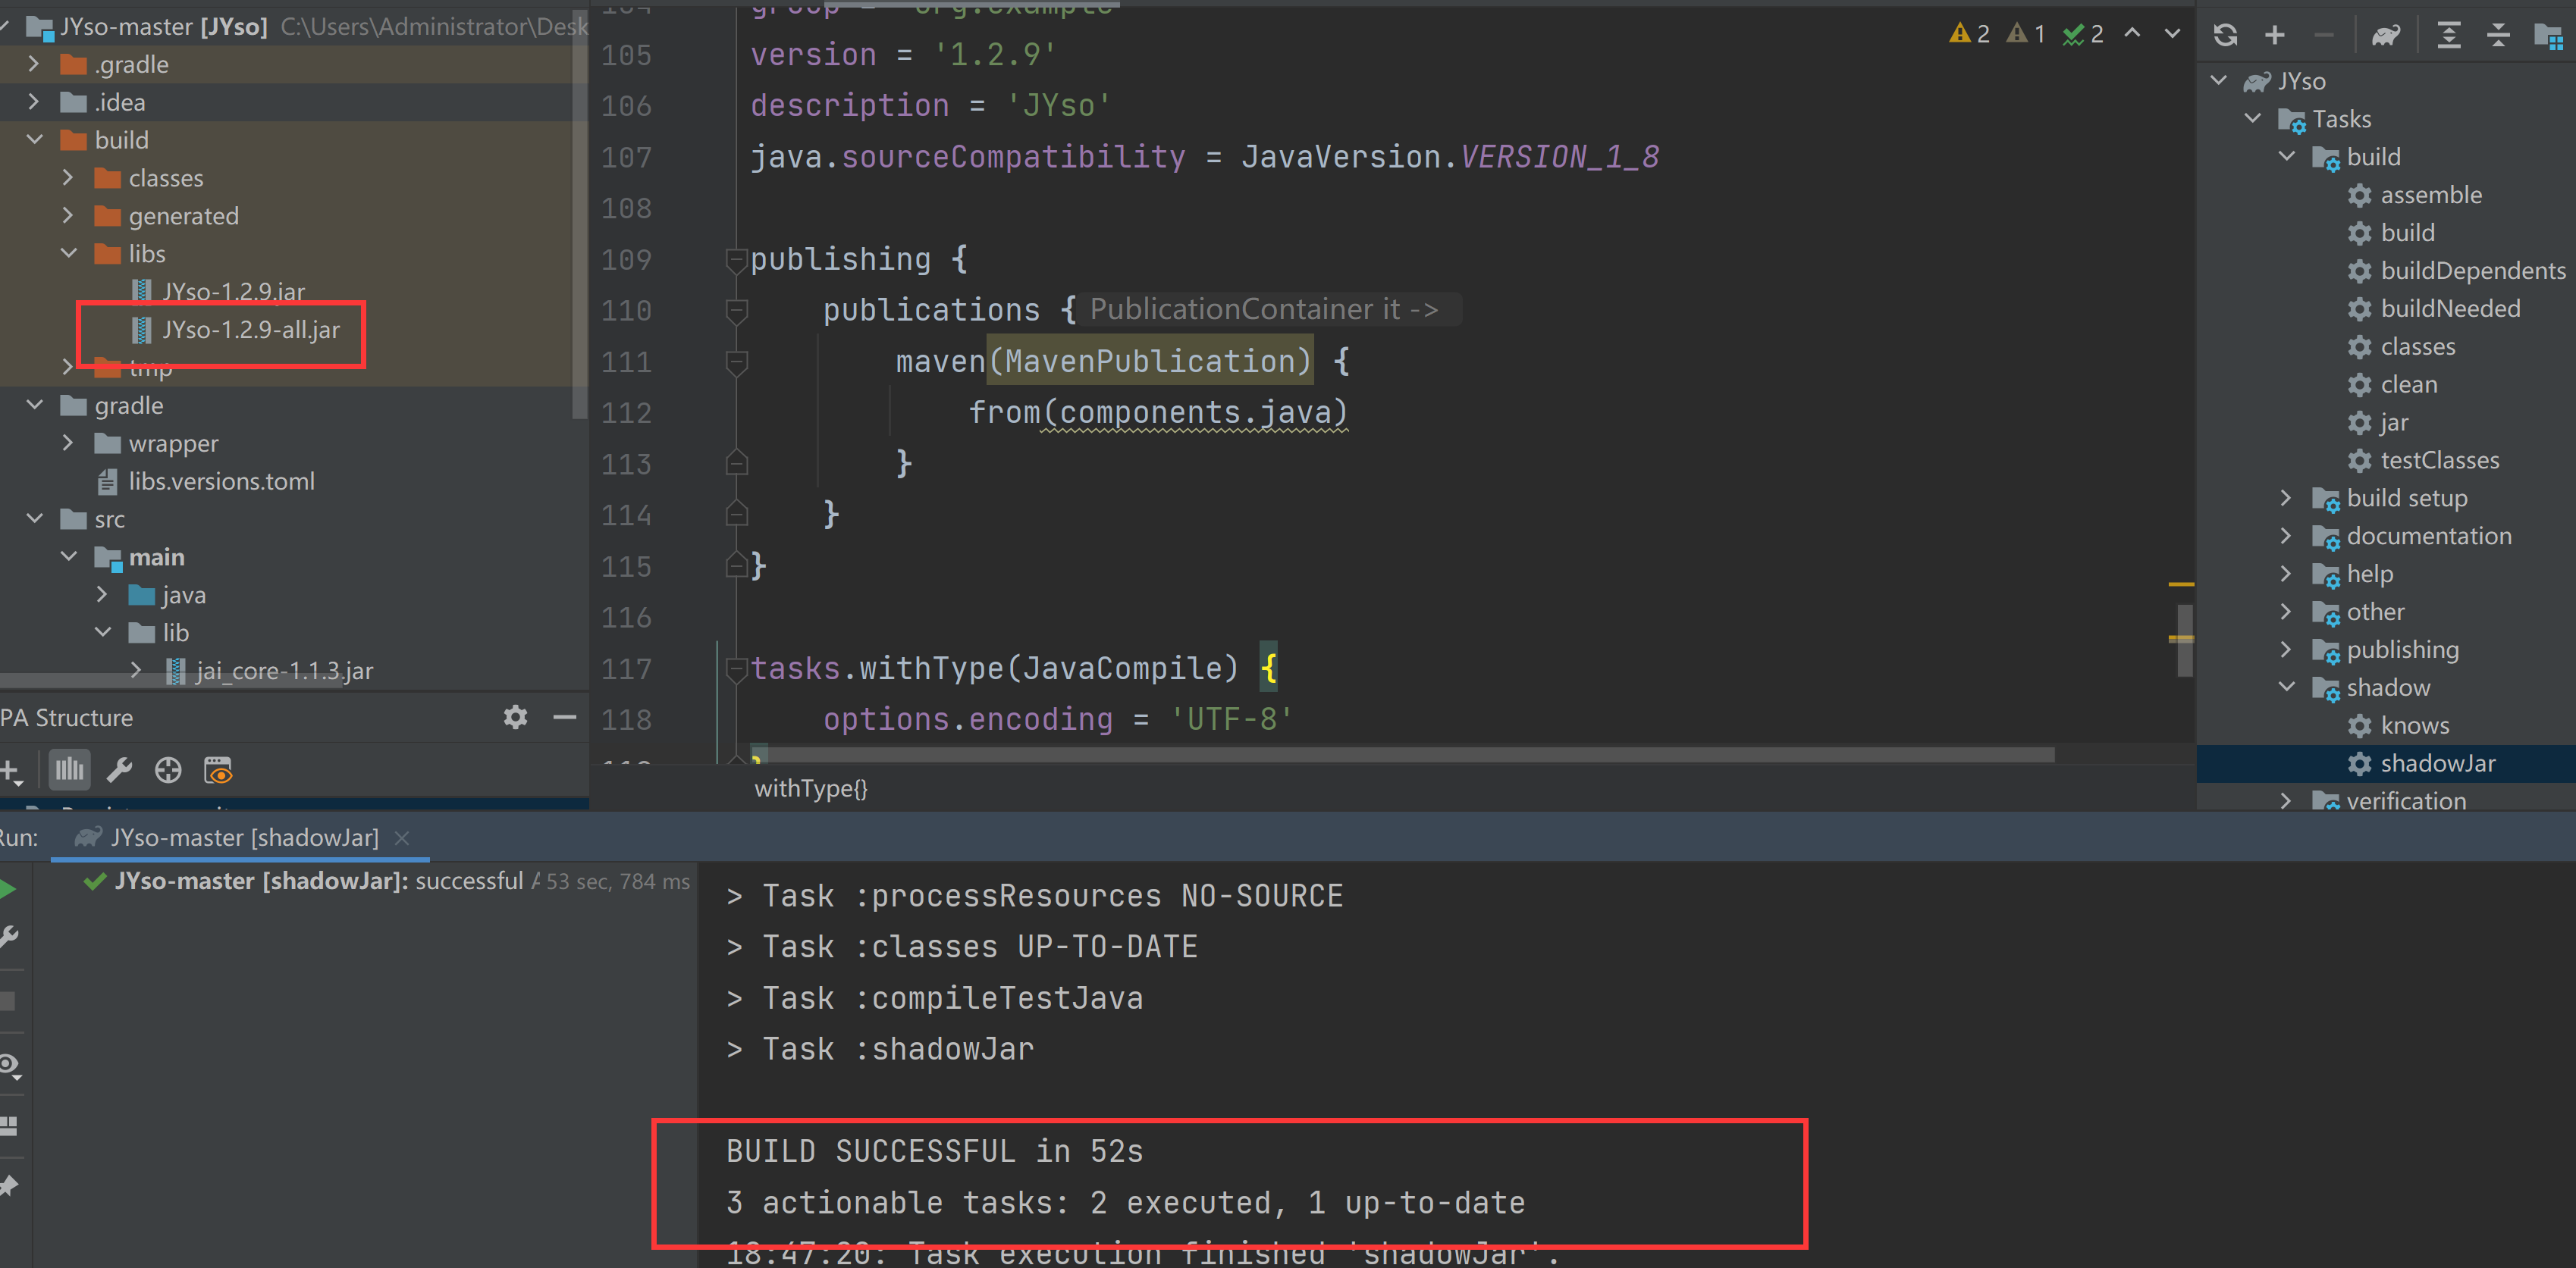Click the withType{} breadcrumb
Screen dimensions: 2576x1268
(810, 788)
